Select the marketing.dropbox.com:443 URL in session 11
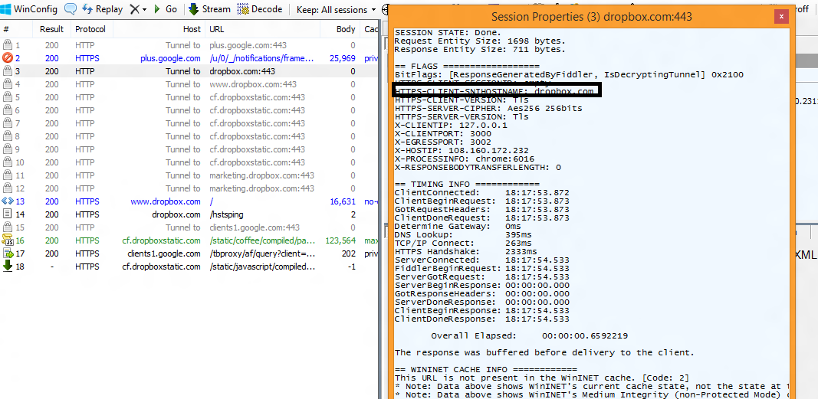Screen dimensions: 818x399 pos(262,175)
